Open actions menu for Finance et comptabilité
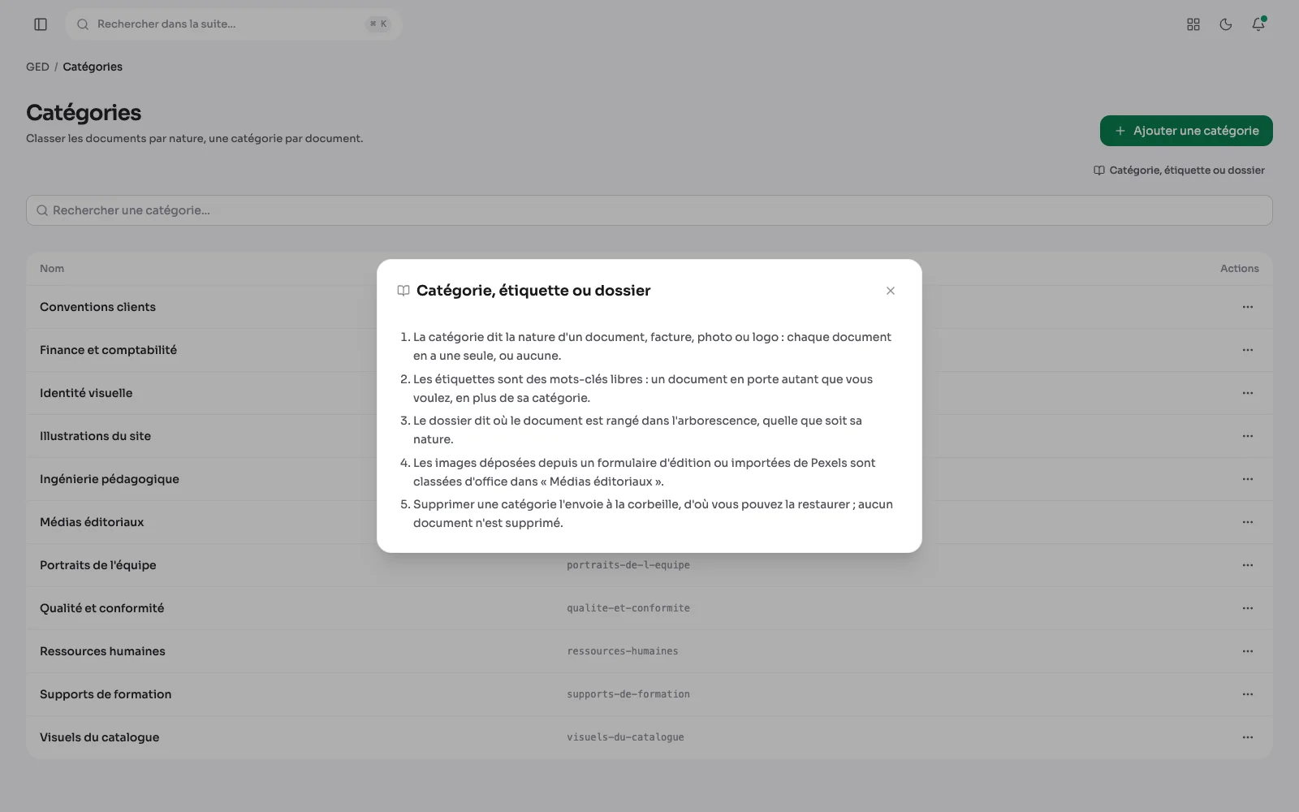The width and height of the screenshot is (1299, 812). [x=1248, y=350]
